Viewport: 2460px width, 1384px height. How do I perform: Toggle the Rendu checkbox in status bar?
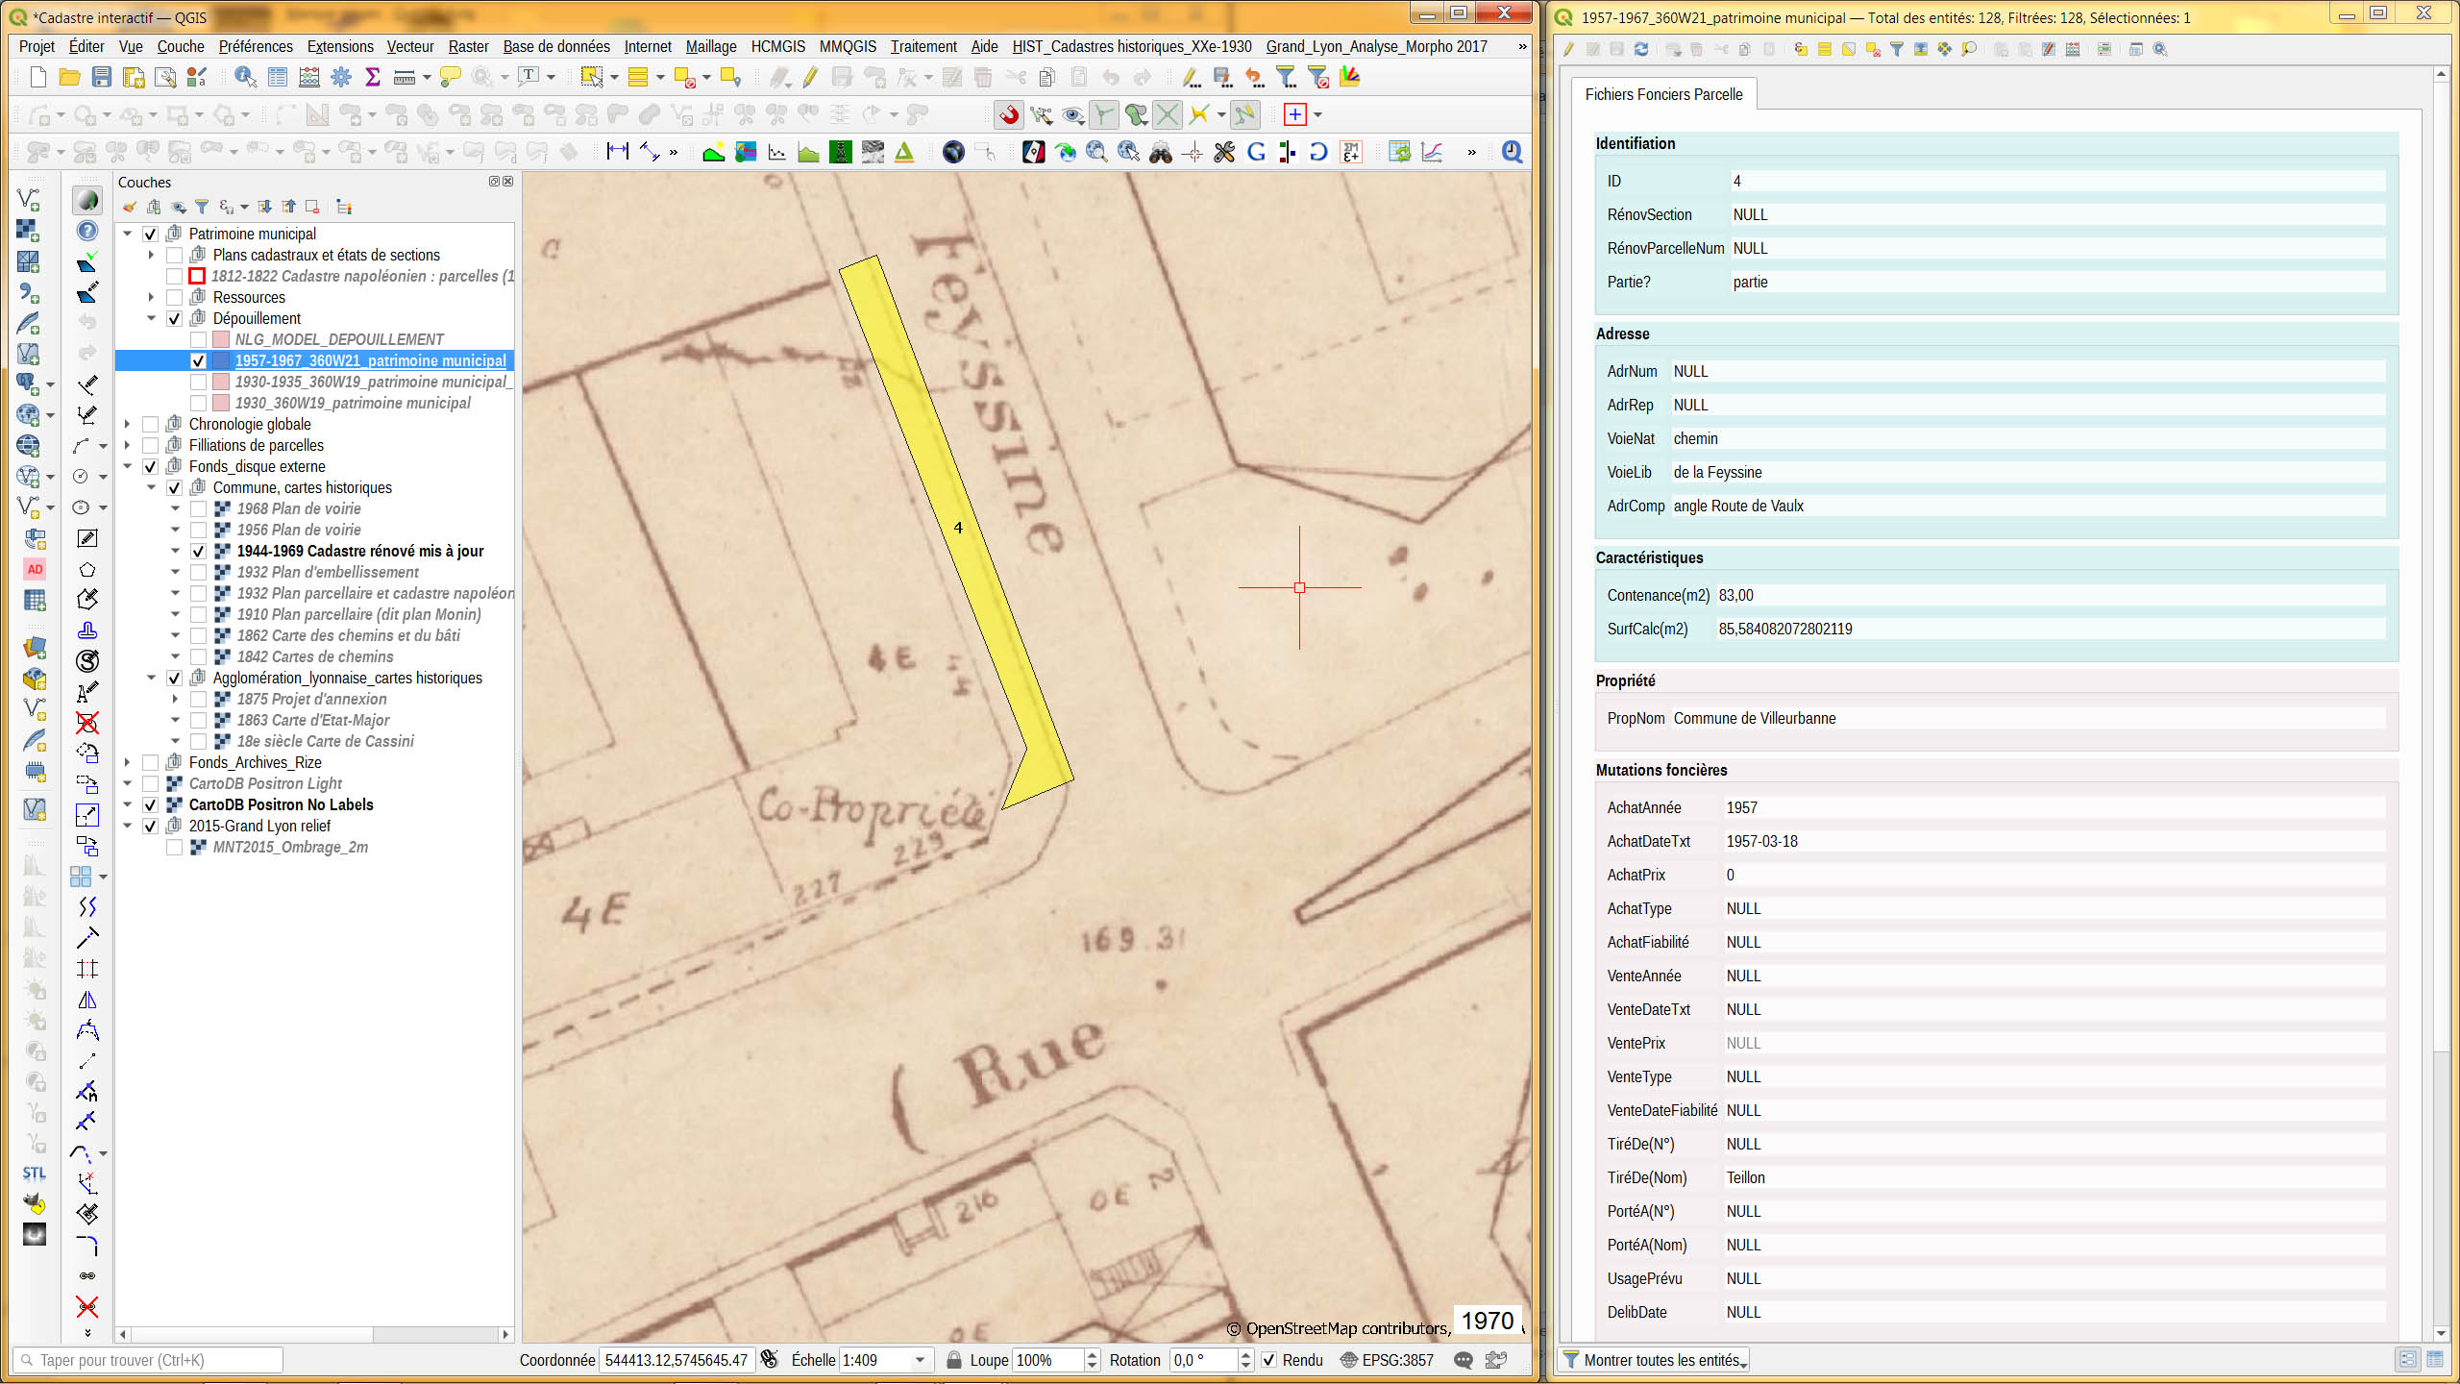pos(1268,1360)
